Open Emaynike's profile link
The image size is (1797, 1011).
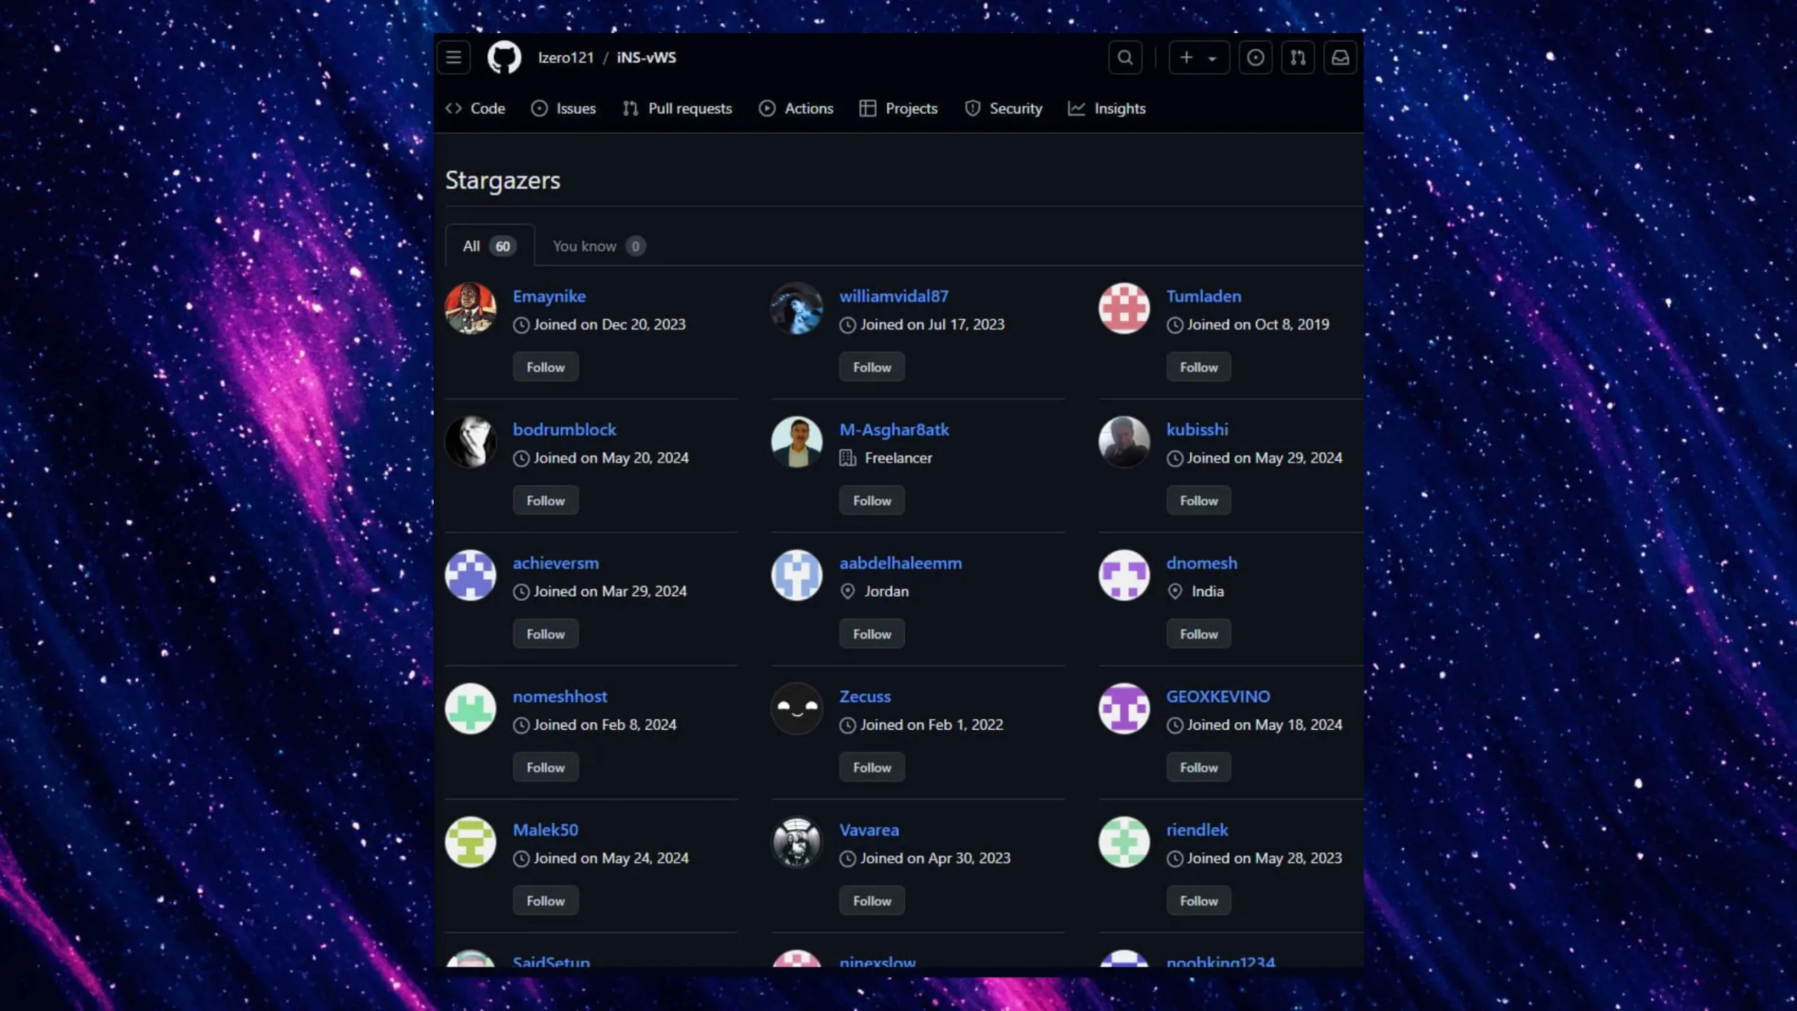(x=549, y=296)
